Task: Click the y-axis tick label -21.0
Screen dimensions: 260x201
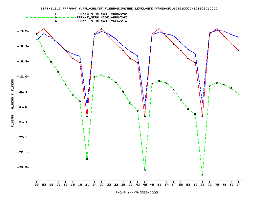Action: point(22,107)
